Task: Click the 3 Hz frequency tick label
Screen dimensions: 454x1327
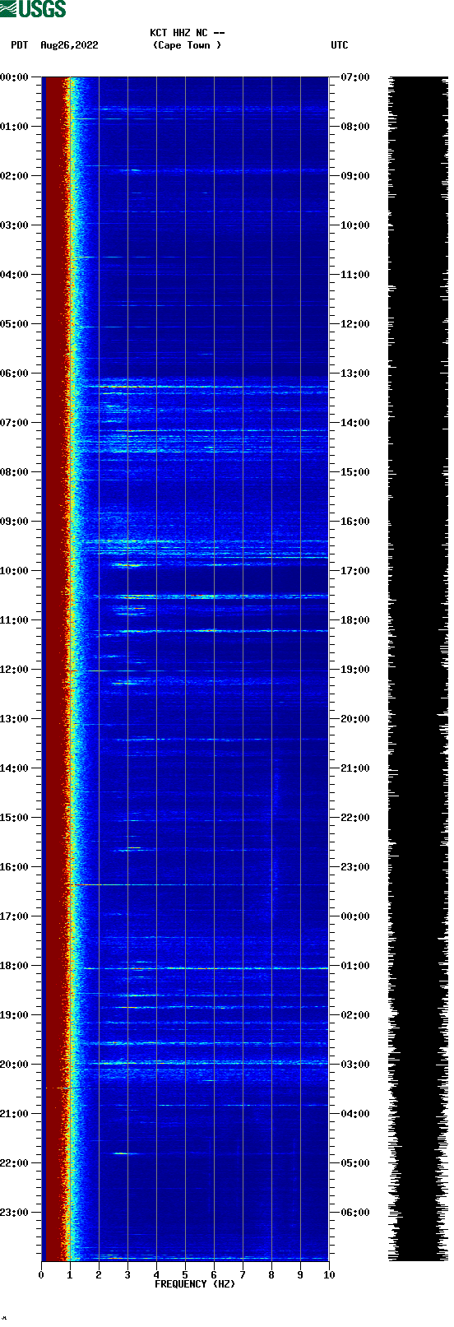Action: point(127,1275)
